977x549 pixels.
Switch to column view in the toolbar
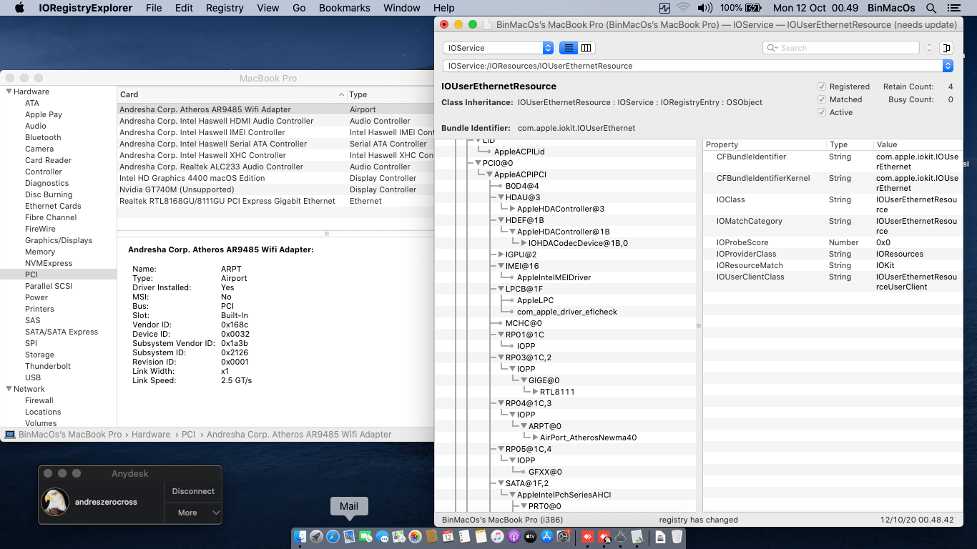coord(587,48)
